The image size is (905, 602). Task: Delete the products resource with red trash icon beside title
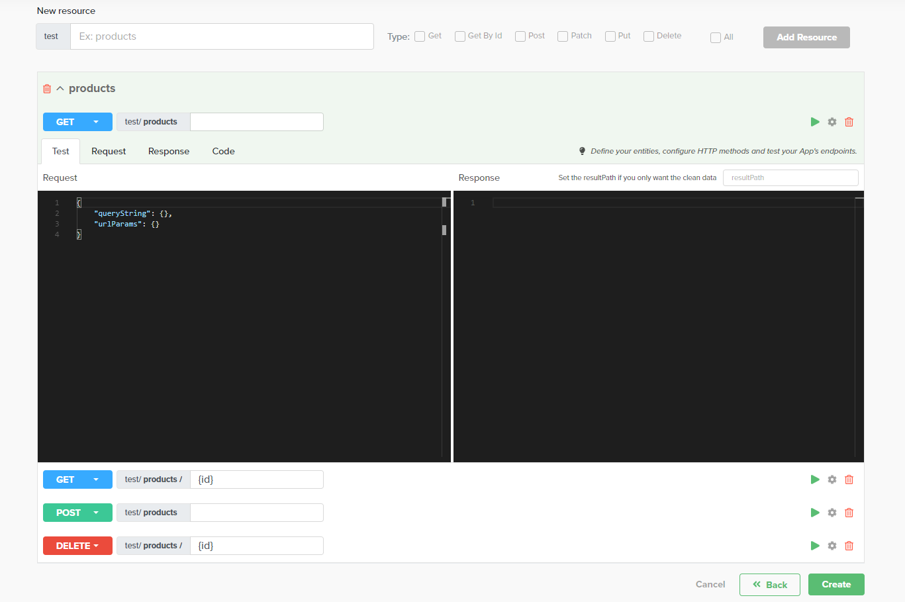[47, 89]
